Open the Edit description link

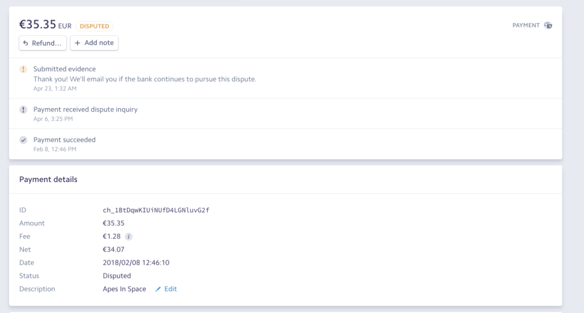click(171, 289)
